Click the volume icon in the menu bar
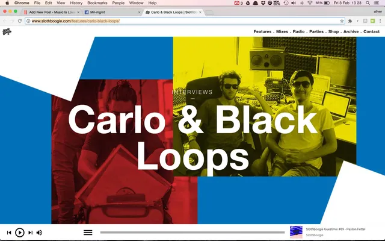Image resolution: width=385 pixels, height=241 pixels. coord(294,3)
